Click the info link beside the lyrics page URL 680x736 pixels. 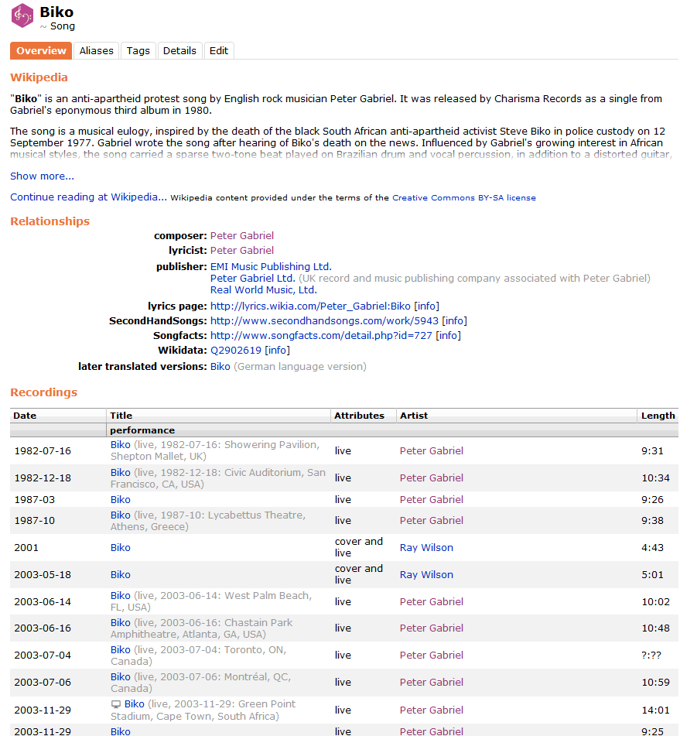click(x=426, y=306)
